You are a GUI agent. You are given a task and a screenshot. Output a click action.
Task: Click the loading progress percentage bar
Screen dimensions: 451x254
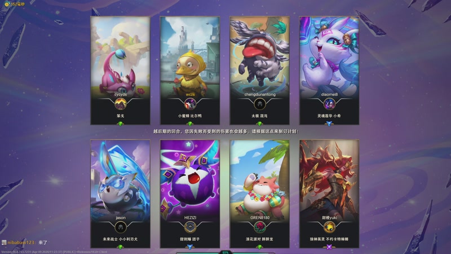[225, 252]
